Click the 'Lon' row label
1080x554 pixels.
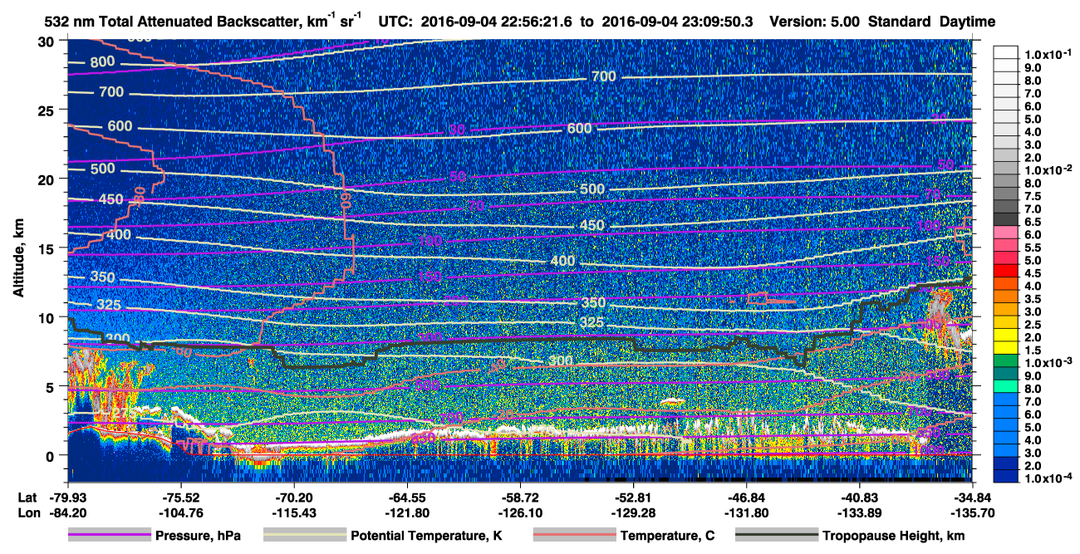click(28, 512)
